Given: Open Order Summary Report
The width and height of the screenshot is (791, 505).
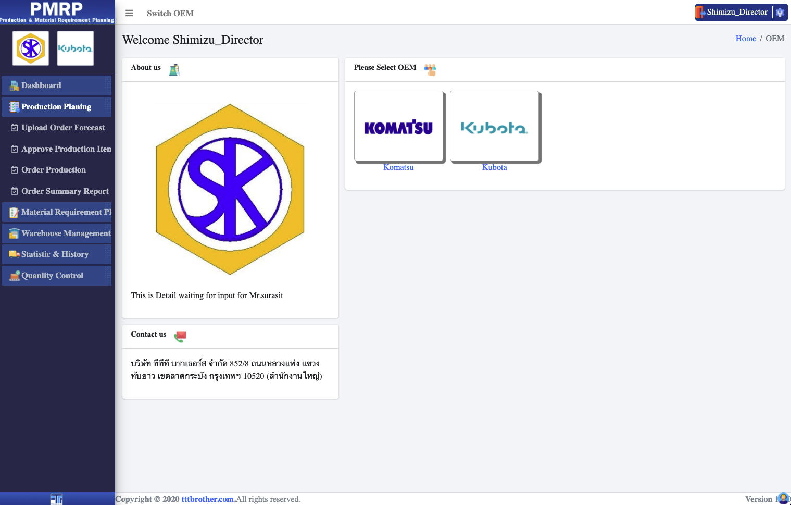Looking at the screenshot, I should click(x=65, y=191).
